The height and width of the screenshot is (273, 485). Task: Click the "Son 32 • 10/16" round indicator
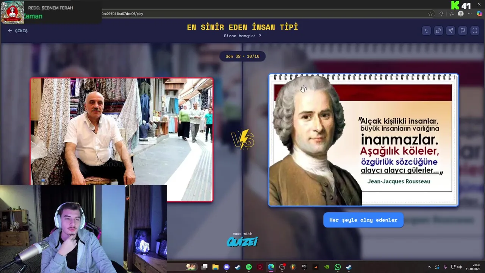point(242,56)
